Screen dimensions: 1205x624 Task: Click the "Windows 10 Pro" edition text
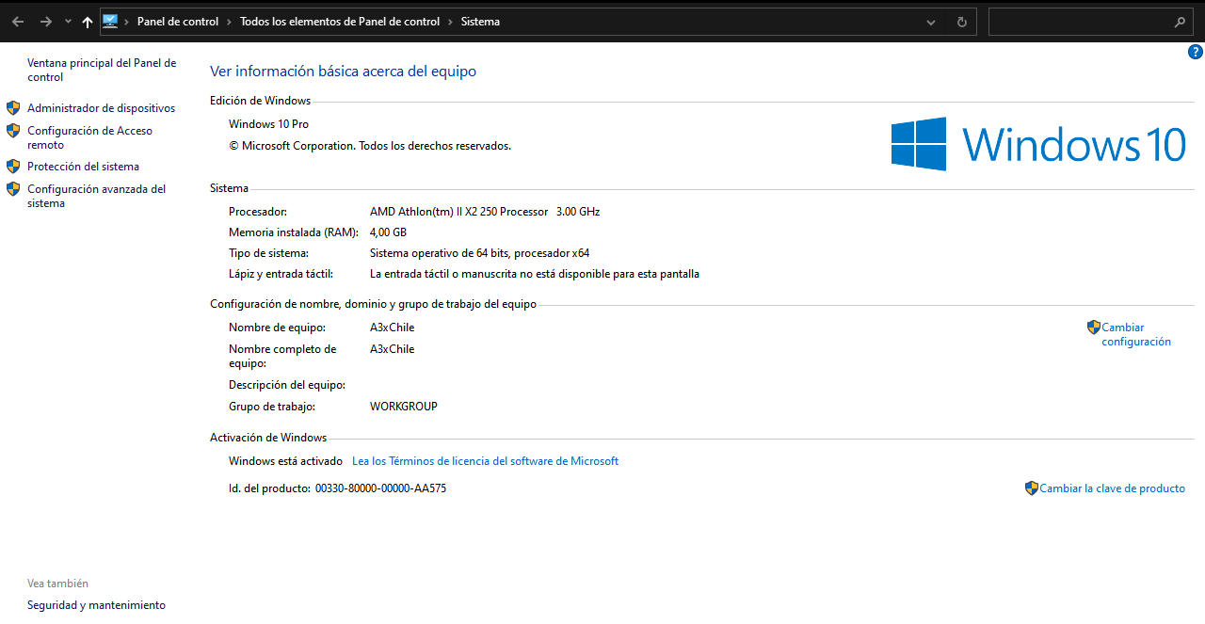[x=268, y=124]
